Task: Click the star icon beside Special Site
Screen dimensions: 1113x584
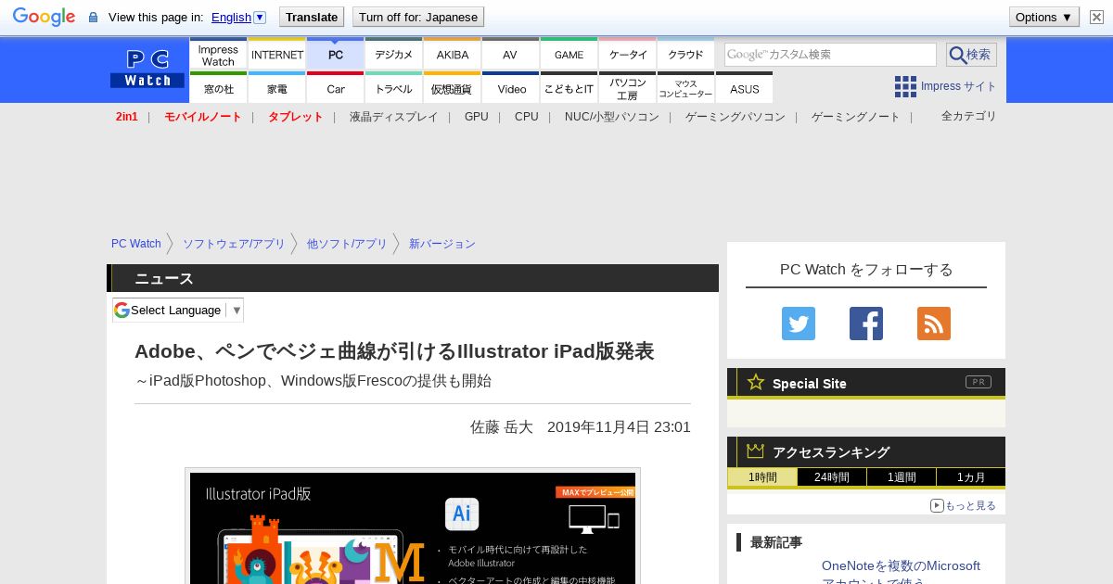Action: pyautogui.click(x=756, y=382)
